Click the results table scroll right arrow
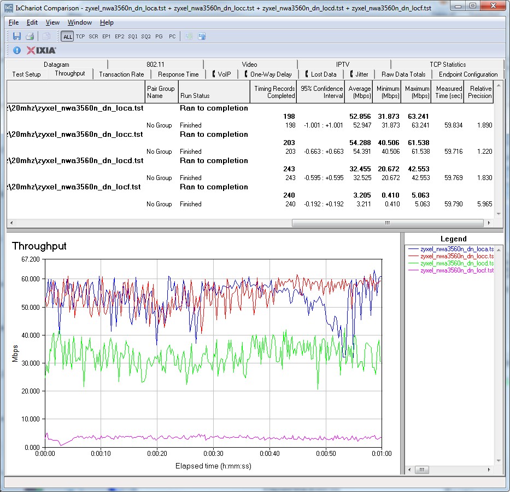This screenshot has width=510, height=492. (489, 223)
